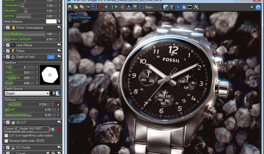Expand the Filters section
Screen dimensions: 264x154
(x=4, y=51)
